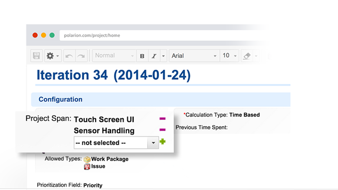Screen dimensions: 338x190
Task: Toggle Italic formatting
Action: click(154, 56)
